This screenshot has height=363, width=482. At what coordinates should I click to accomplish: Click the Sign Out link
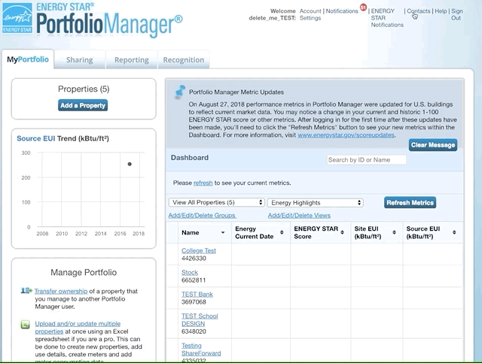point(456,14)
